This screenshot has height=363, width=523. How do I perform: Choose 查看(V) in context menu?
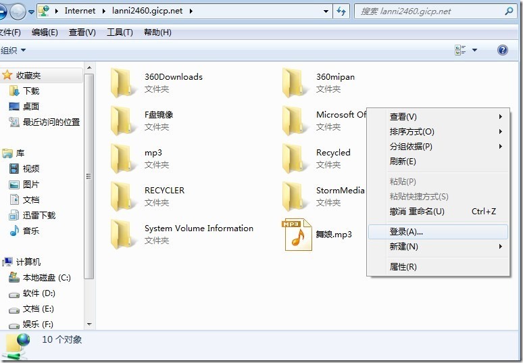tap(439, 117)
